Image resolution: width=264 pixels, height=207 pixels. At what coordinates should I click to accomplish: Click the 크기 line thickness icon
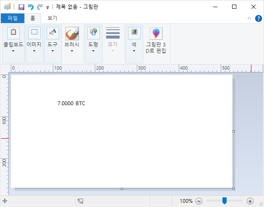point(113,33)
